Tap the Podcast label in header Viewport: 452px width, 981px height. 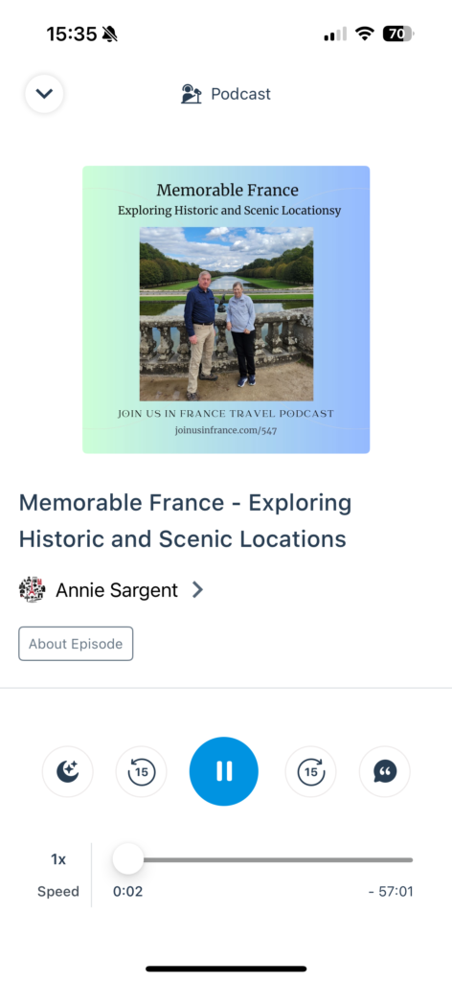[x=240, y=94]
